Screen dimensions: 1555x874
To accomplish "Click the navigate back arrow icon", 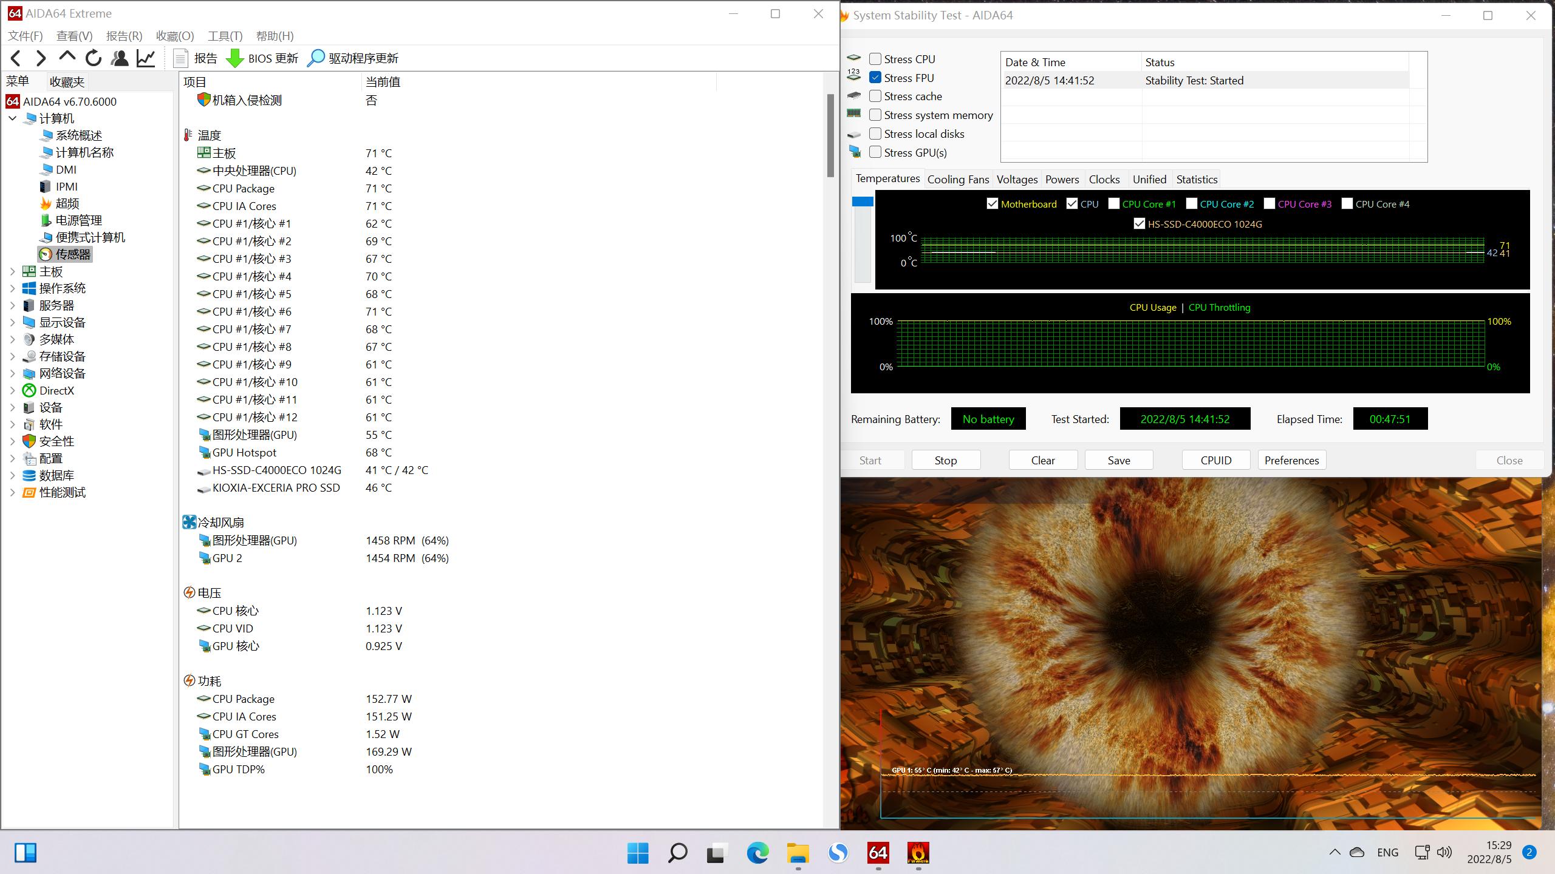I will coord(16,58).
